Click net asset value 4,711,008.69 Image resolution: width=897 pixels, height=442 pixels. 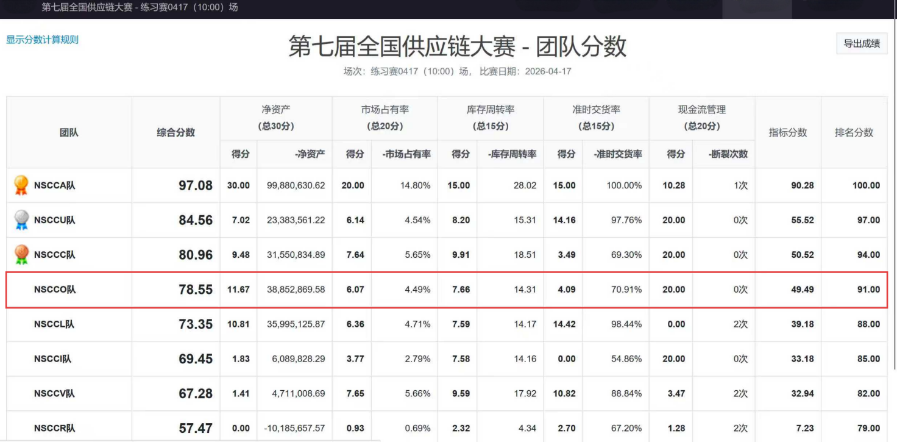click(x=299, y=394)
